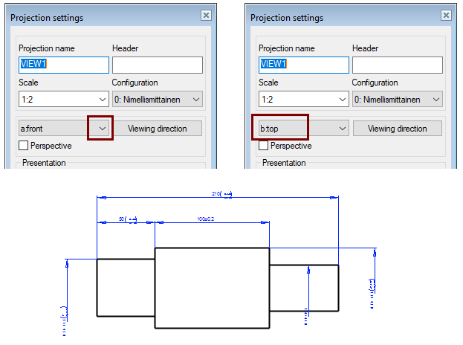The width and height of the screenshot is (463, 345).
Task: Click the Projection name field in left dialog
Action: tap(64, 65)
